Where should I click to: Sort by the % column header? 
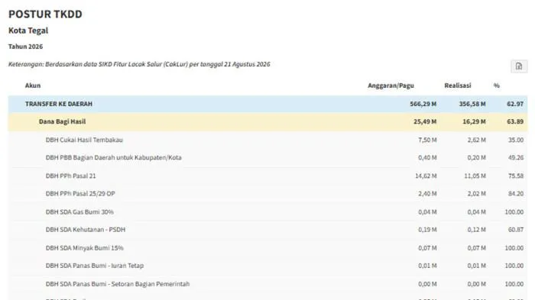[x=497, y=85]
